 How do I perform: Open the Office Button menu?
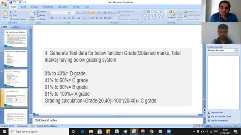[x=4, y=4]
